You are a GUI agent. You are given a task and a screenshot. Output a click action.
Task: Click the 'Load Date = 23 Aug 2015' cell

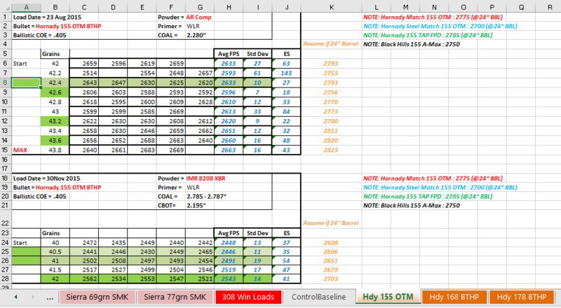47,17
